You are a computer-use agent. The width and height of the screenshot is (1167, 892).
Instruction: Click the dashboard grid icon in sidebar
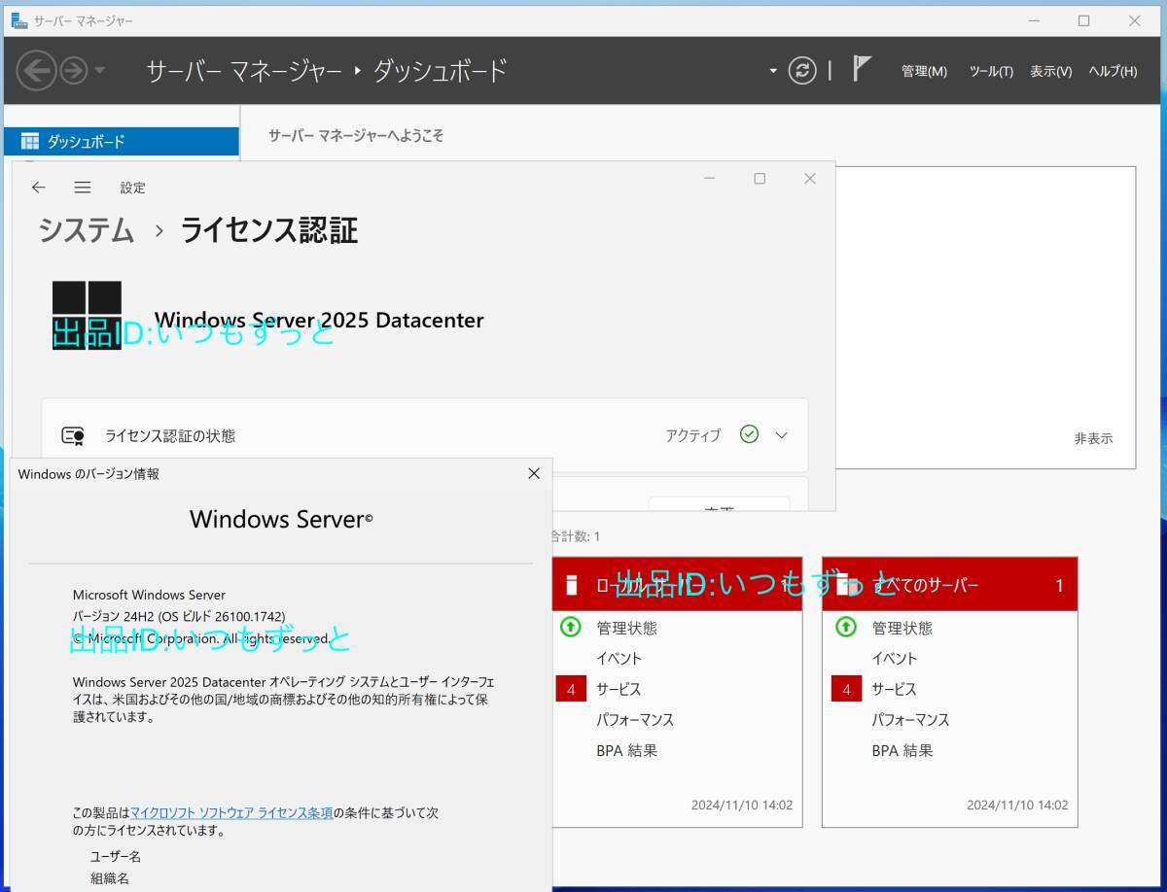[x=30, y=141]
